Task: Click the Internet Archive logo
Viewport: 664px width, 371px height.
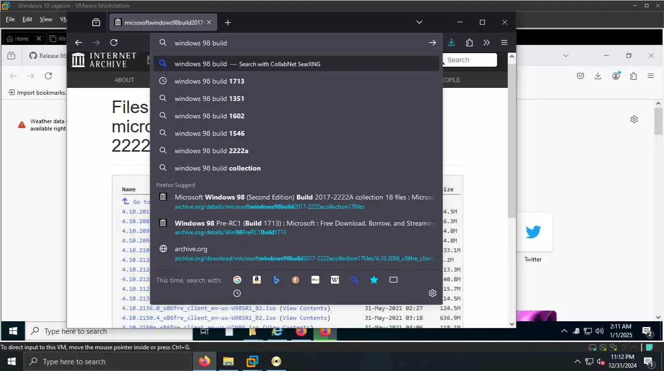Action: (x=104, y=60)
